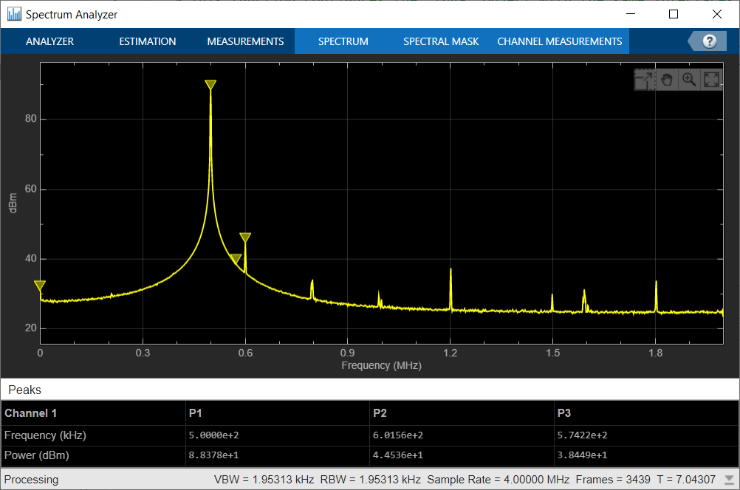Expand the status bar arrow at right
Viewport: 740px width, 490px height.
point(729,480)
